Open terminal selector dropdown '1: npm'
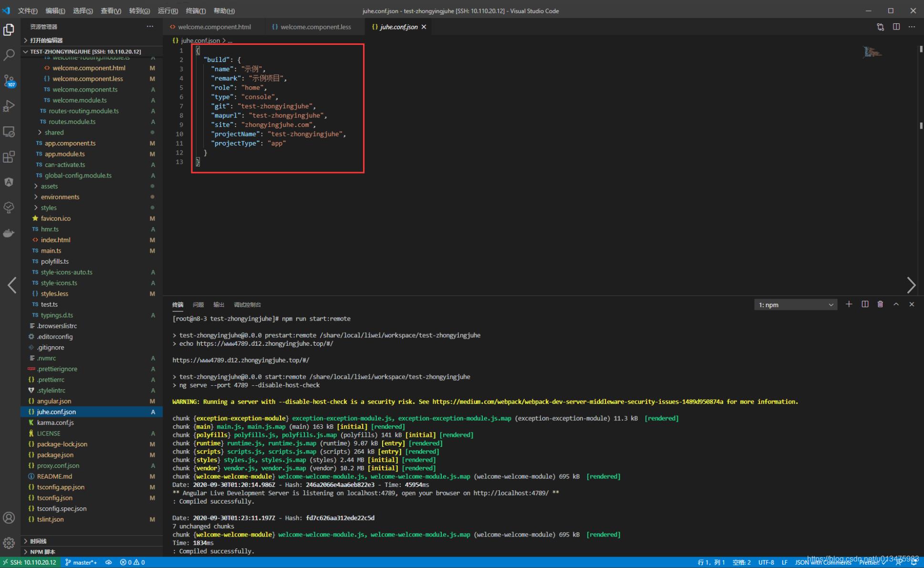The image size is (924, 568). tap(795, 305)
